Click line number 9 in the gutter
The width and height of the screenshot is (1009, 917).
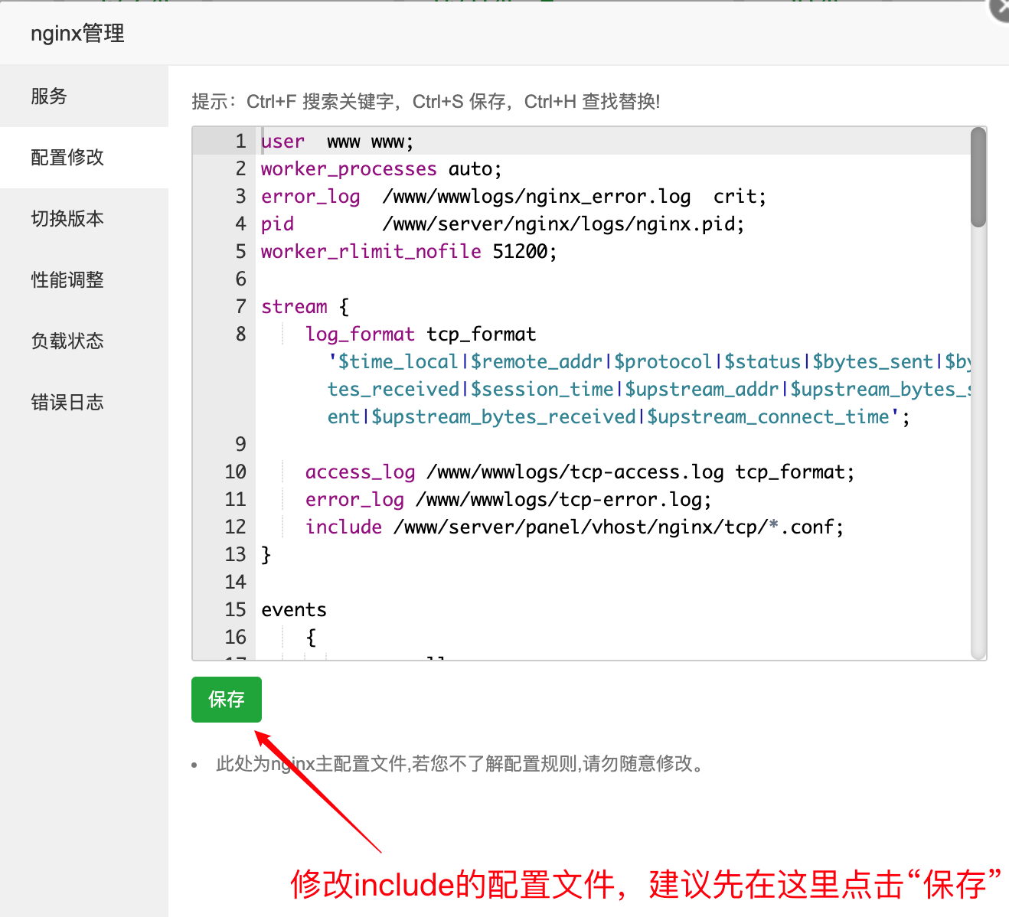click(x=240, y=445)
